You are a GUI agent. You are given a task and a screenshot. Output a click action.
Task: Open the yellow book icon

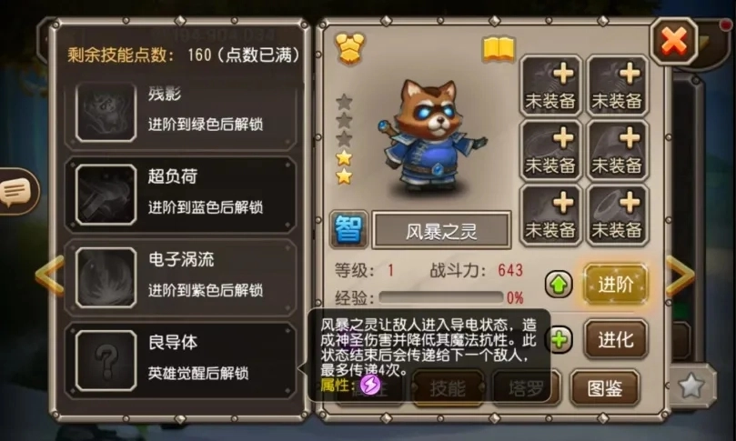tap(499, 50)
